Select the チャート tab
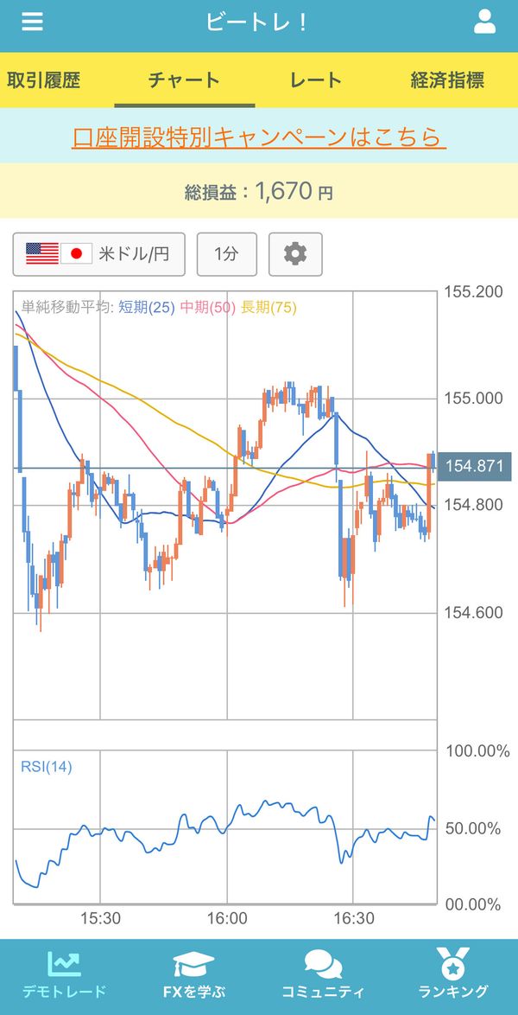 [184, 80]
